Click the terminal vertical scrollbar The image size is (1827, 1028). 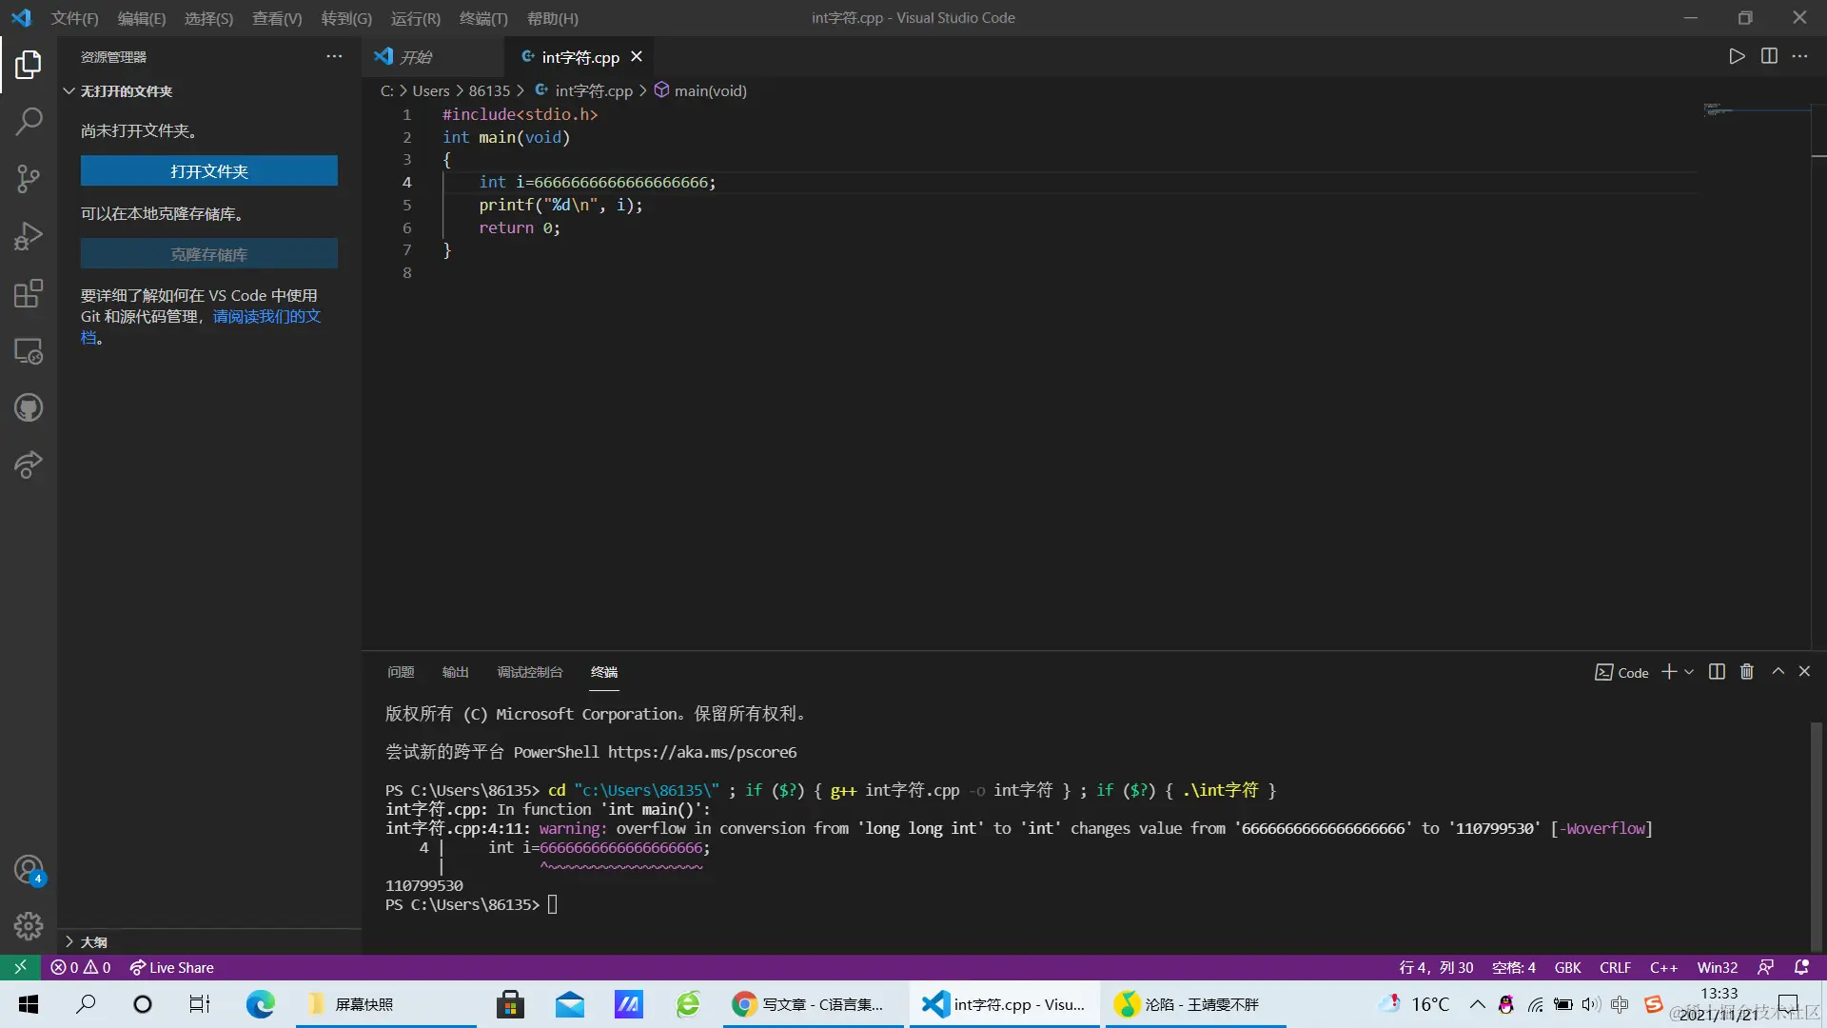[1816, 838]
